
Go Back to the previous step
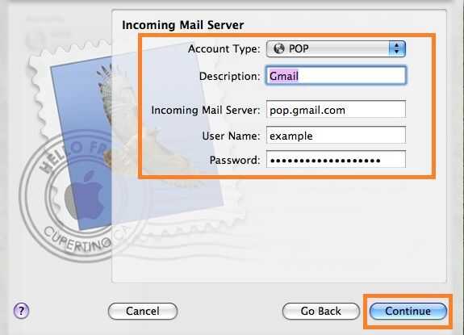[x=321, y=311]
